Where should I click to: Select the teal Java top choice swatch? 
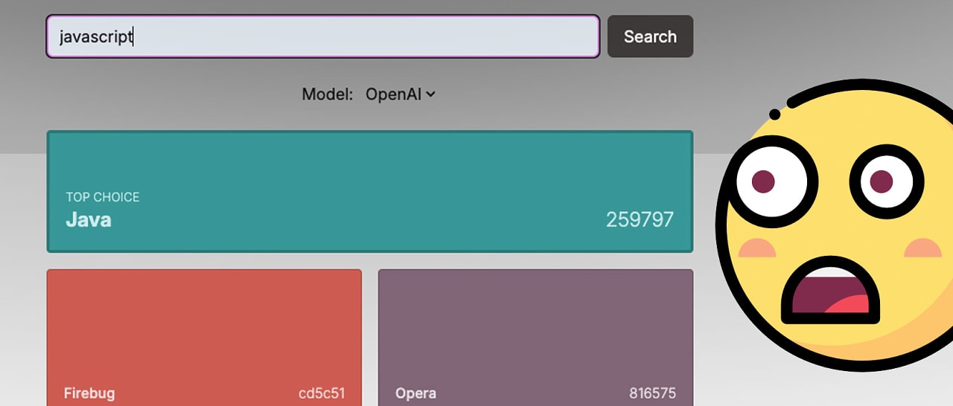pyautogui.click(x=370, y=192)
